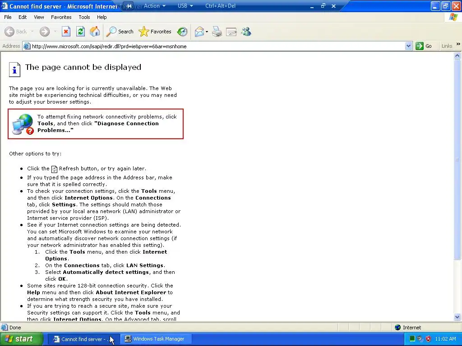Image resolution: width=462 pixels, height=346 pixels.
Task: Expand the Forward button history dropdown arrow
Action: tap(55, 32)
